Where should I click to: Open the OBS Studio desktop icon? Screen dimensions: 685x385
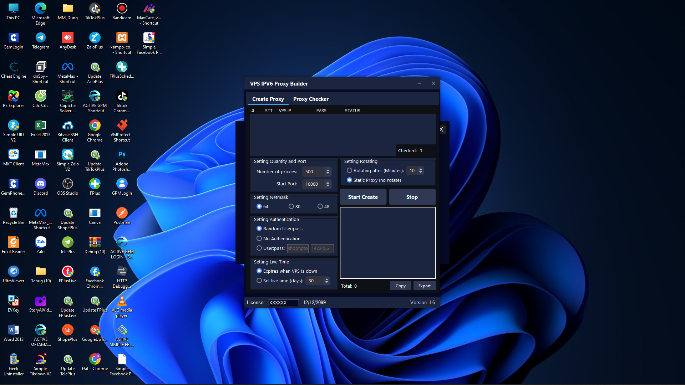click(67, 187)
